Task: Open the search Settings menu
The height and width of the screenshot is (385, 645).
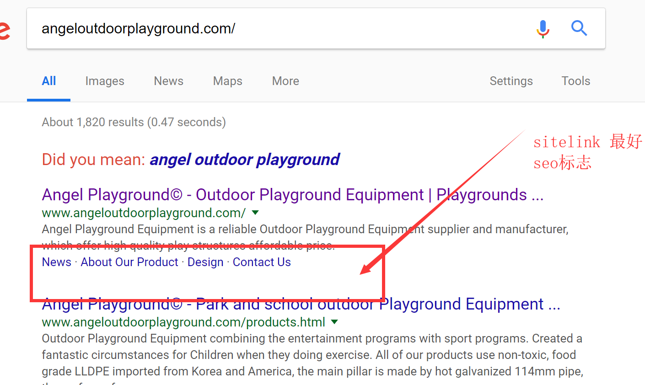Action: coord(511,81)
